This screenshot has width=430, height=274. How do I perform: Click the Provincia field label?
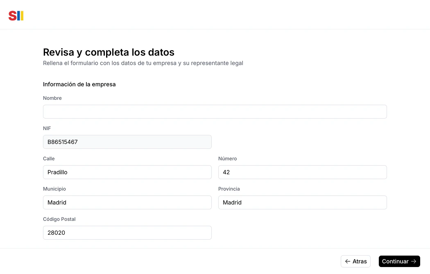[x=229, y=189]
